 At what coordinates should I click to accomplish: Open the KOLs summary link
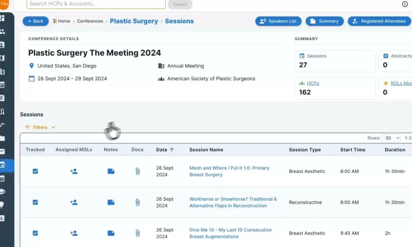point(401,83)
